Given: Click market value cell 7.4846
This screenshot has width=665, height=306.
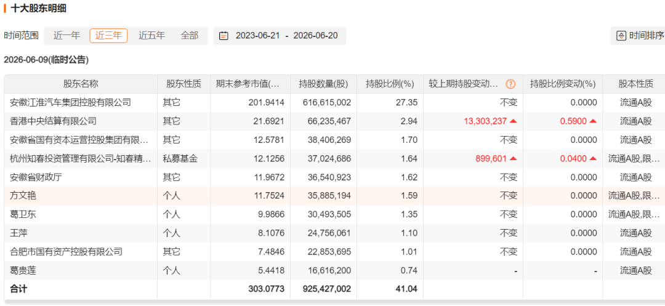Looking at the screenshot, I should [271, 252].
